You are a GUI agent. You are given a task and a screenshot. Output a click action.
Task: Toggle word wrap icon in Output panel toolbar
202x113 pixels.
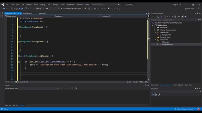pos(76,89)
